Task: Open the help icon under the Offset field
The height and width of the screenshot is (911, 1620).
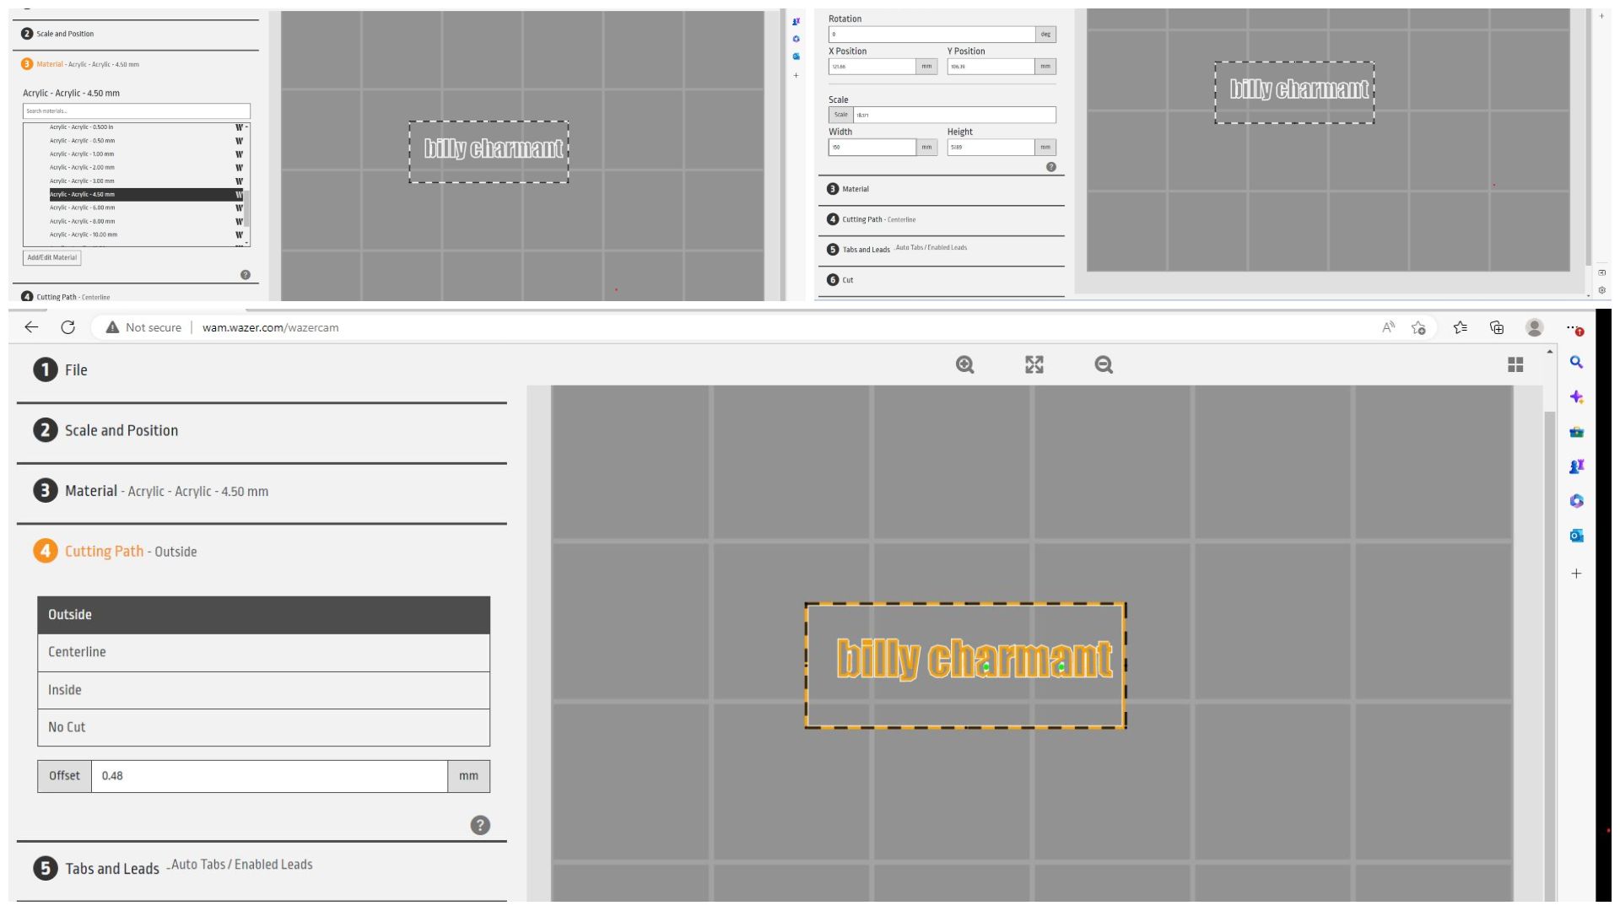Action: (480, 825)
